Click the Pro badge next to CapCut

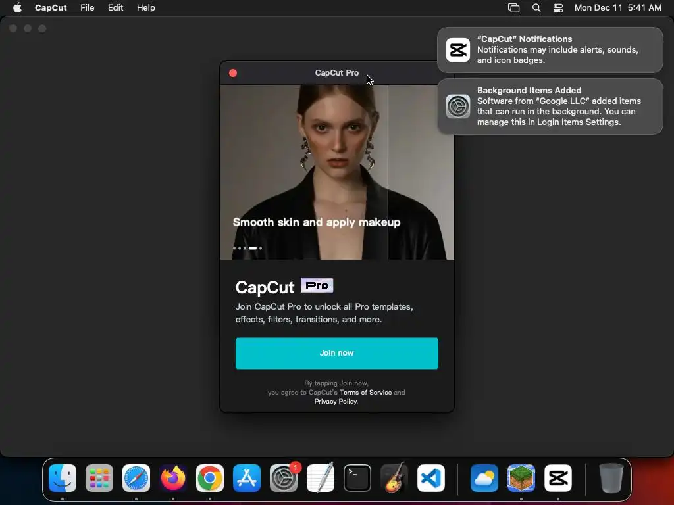point(317,285)
